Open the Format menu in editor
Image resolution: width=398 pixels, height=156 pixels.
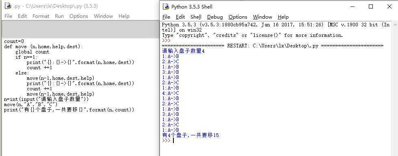[41, 16]
